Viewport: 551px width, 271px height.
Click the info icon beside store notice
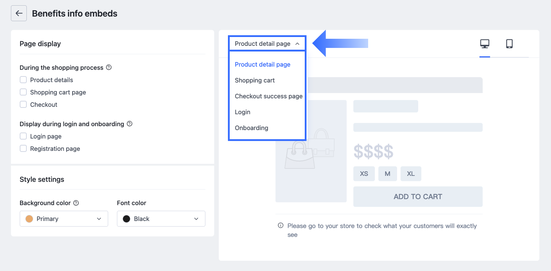point(281,226)
